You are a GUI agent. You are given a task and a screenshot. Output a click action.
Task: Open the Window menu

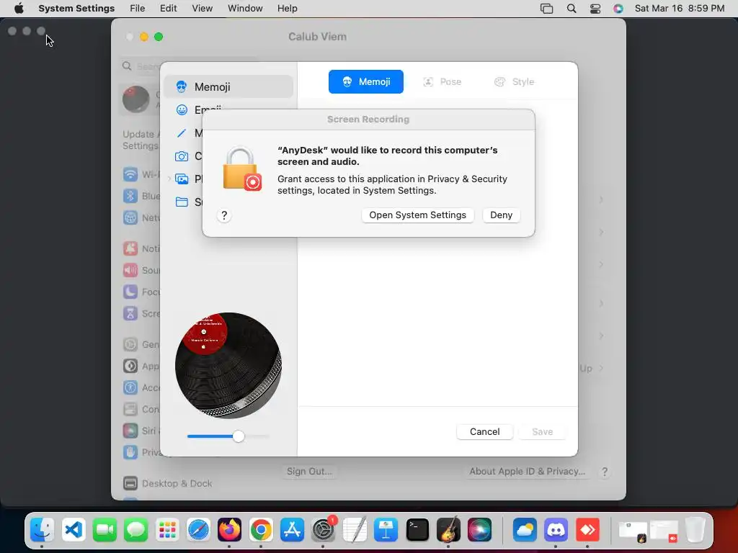click(x=245, y=9)
